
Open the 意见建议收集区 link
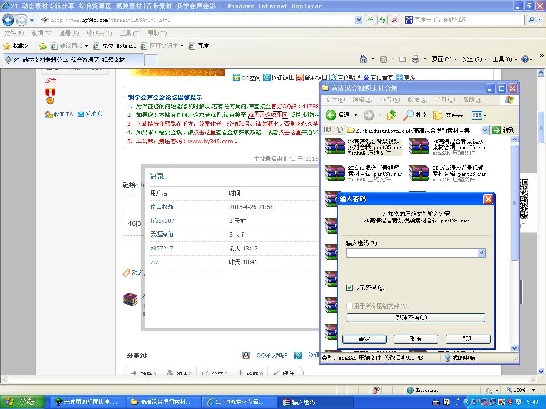point(268,115)
